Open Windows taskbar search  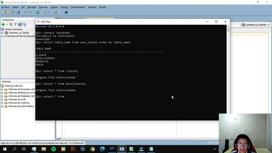coord(14,149)
